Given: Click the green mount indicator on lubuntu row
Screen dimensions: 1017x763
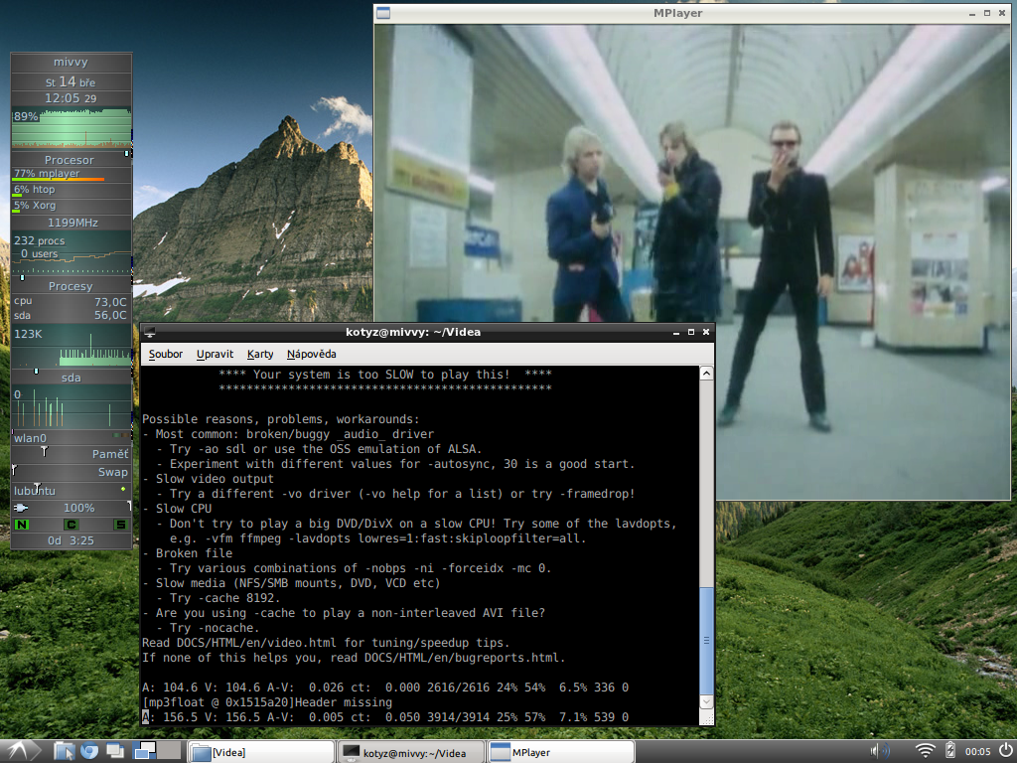Looking at the screenshot, I should point(123,489).
